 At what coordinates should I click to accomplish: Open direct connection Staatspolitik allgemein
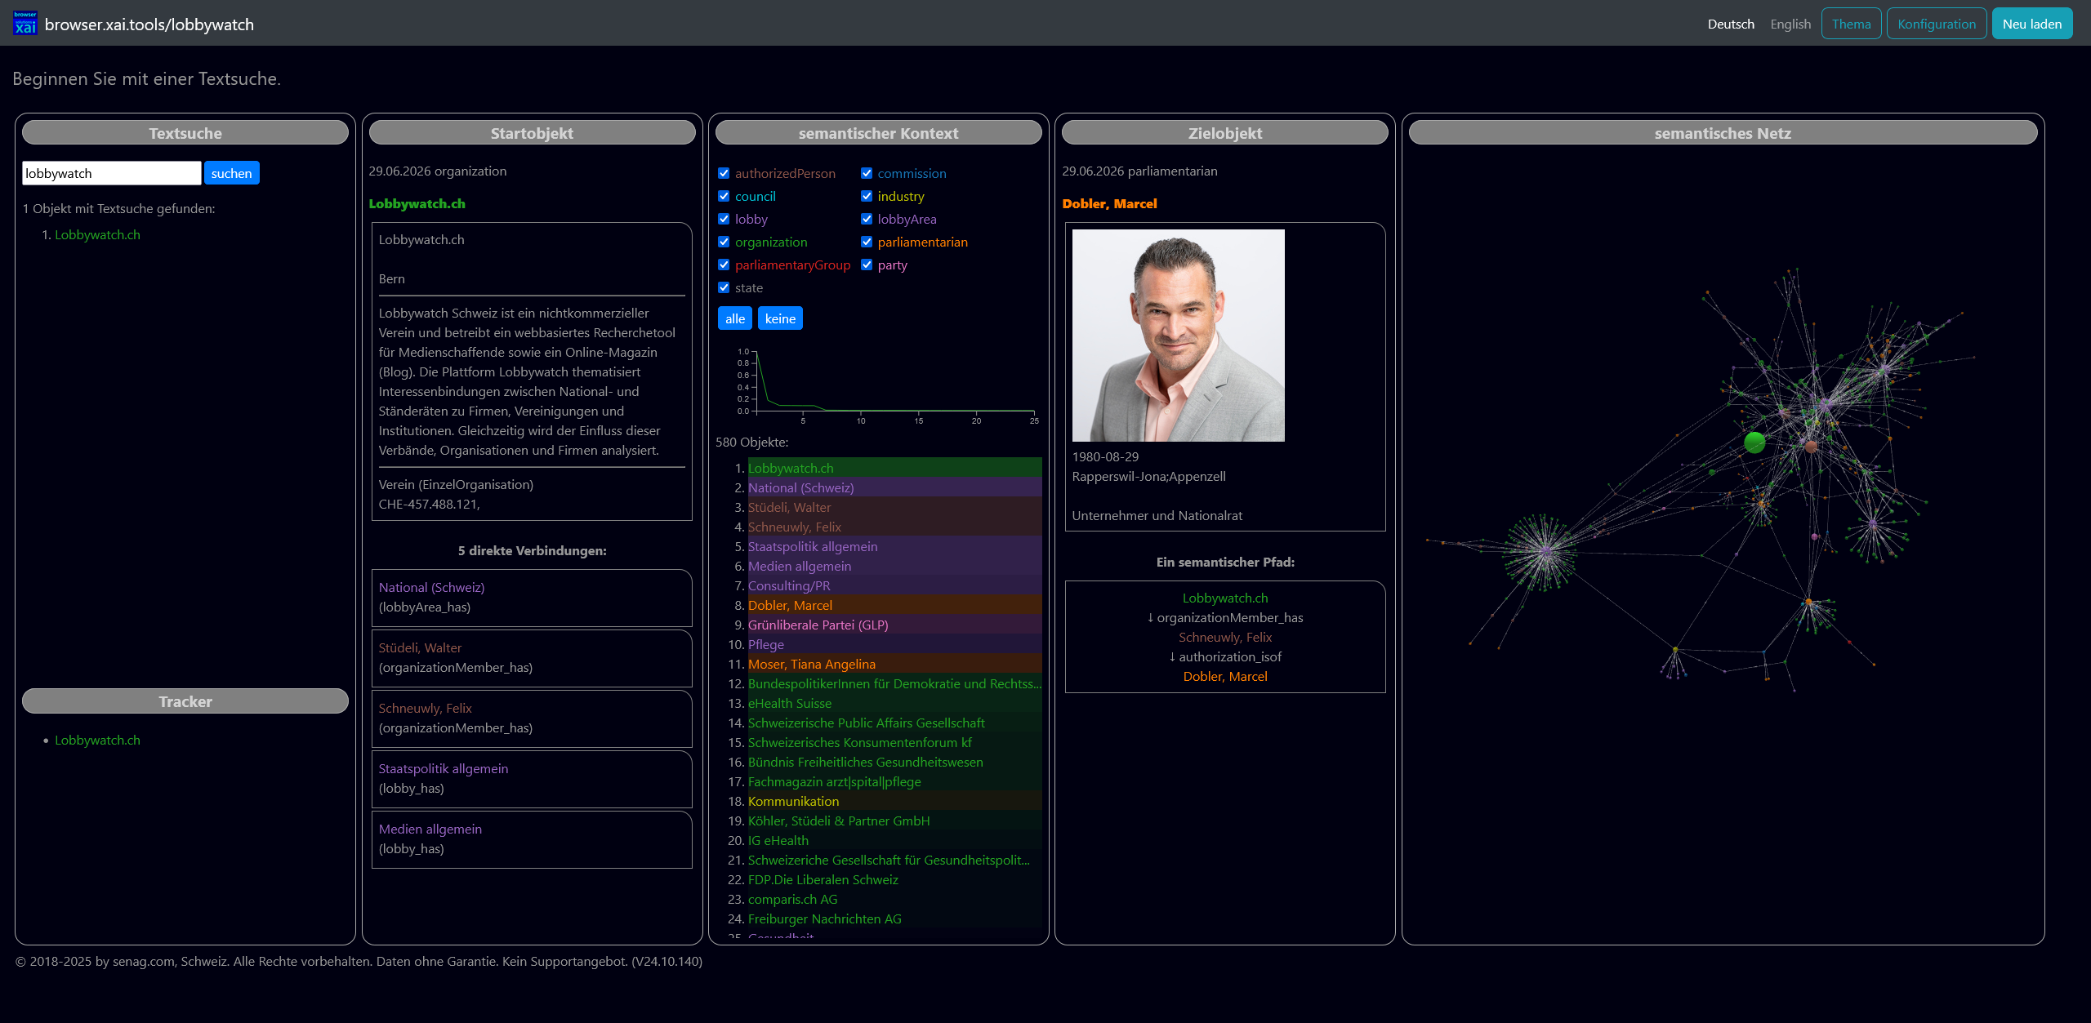click(443, 768)
